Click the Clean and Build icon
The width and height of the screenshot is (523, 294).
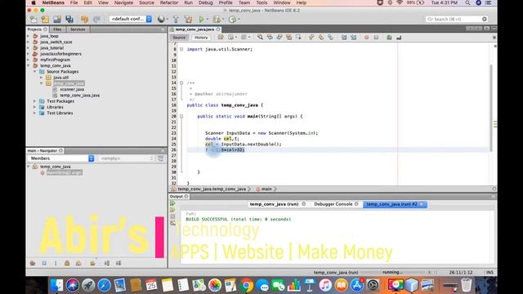point(189,20)
